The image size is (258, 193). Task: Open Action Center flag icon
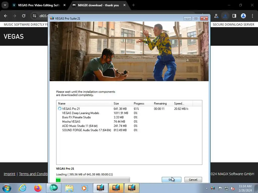point(220,188)
